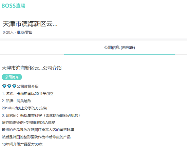Click the BOSS直聘 logo
Screen dimensions: 188x150
coord(14,6)
